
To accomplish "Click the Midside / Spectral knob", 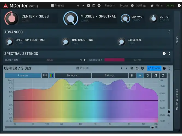I will coord(71,18).
